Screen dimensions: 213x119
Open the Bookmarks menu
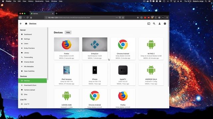click(x=39, y=1)
